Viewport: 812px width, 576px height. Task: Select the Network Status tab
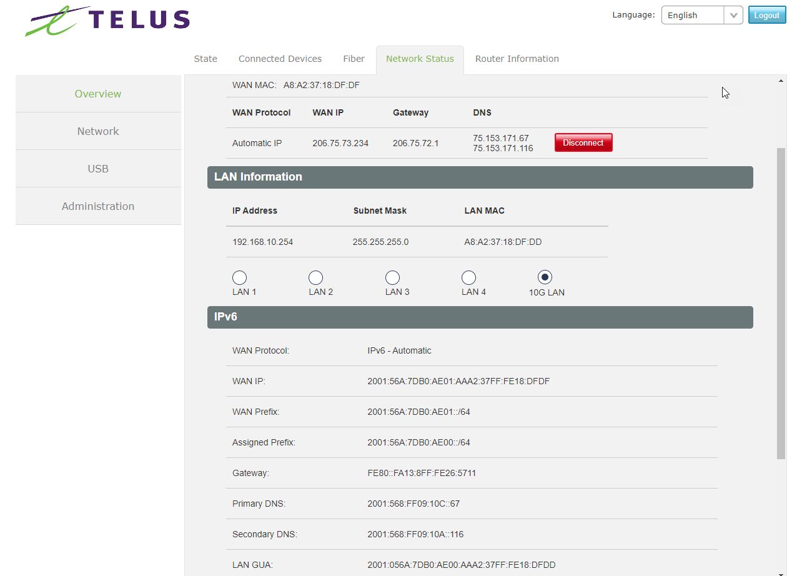pyautogui.click(x=420, y=59)
